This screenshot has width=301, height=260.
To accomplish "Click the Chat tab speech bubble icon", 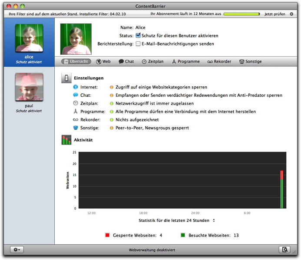I will pyautogui.click(x=121, y=62).
